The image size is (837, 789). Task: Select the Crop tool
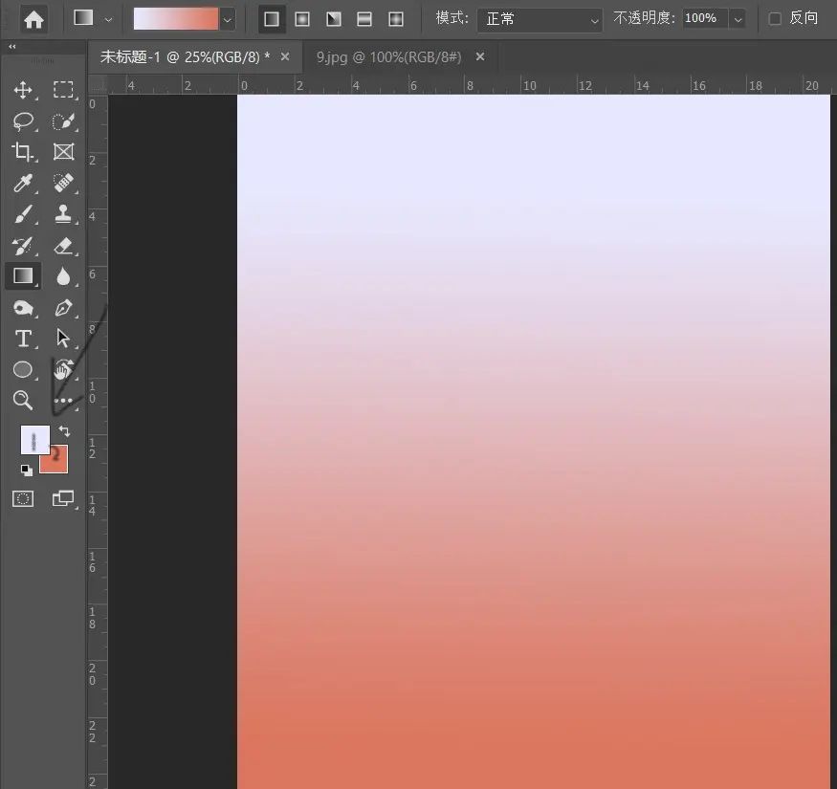(23, 152)
